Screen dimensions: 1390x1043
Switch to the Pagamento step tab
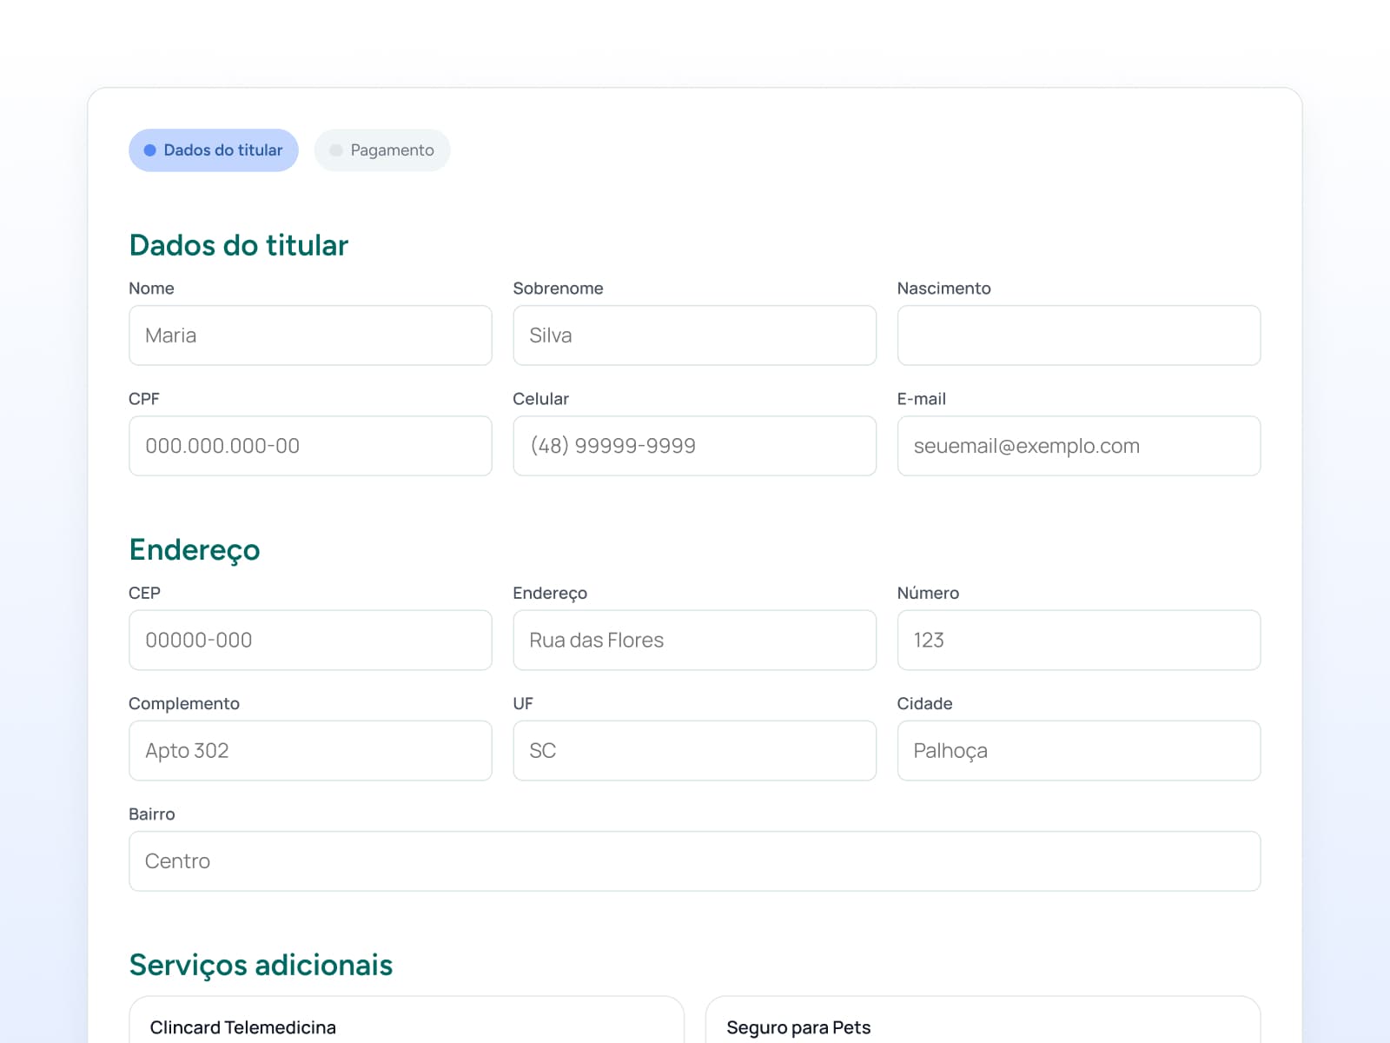[382, 150]
